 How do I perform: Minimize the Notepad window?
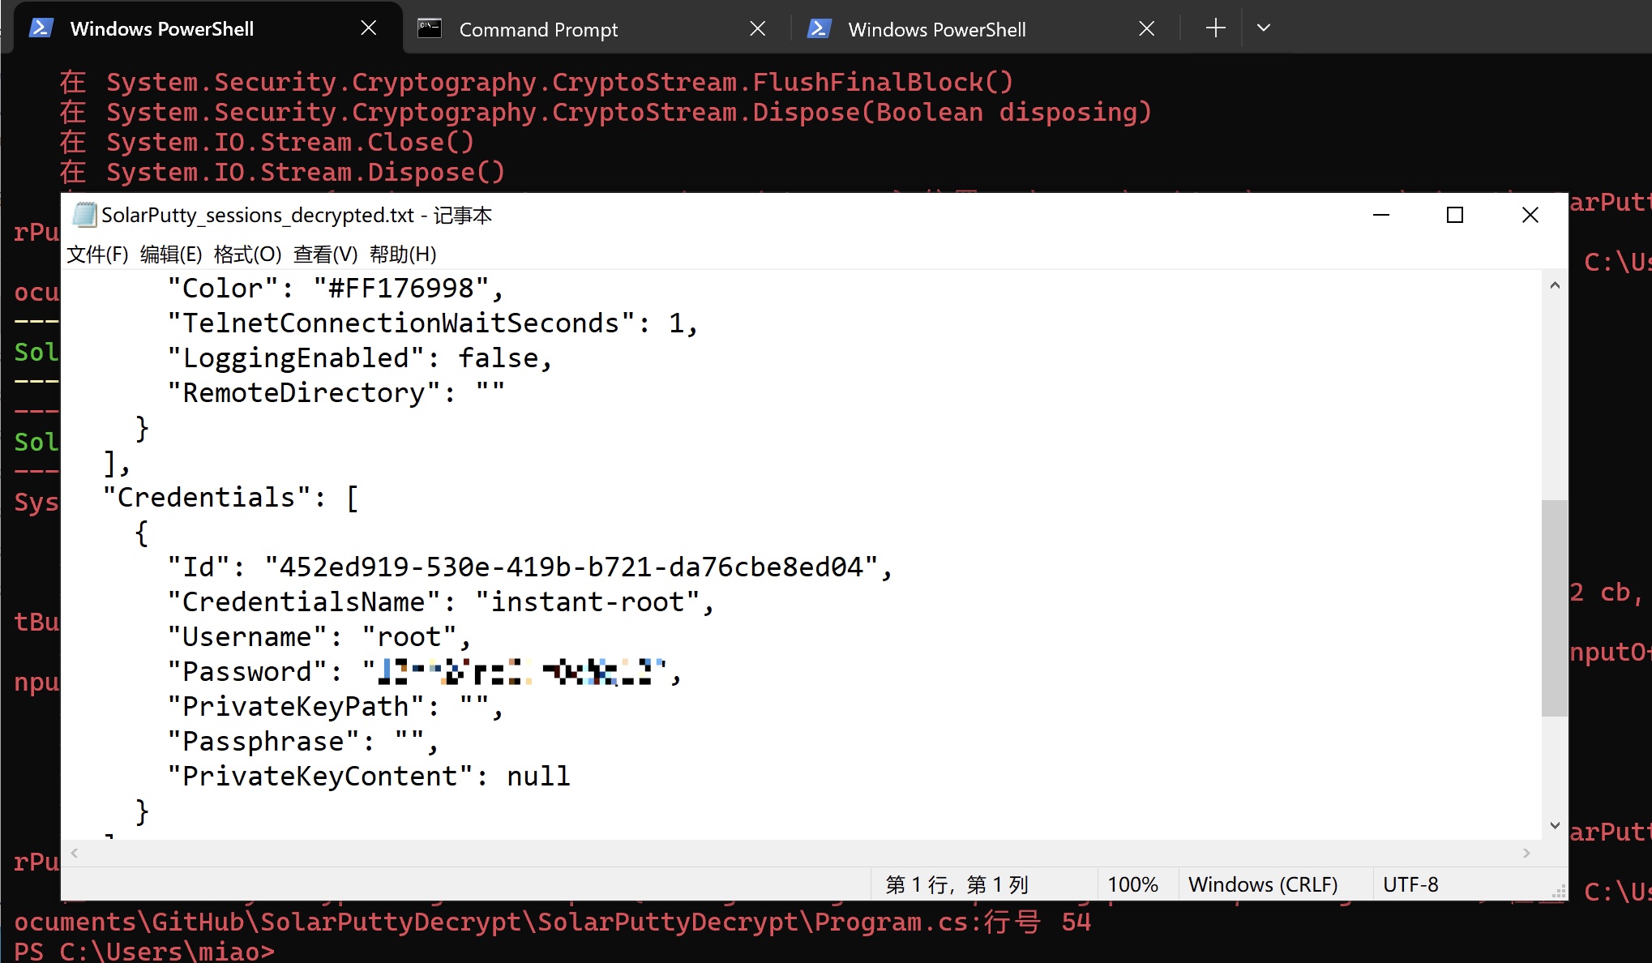click(1381, 215)
